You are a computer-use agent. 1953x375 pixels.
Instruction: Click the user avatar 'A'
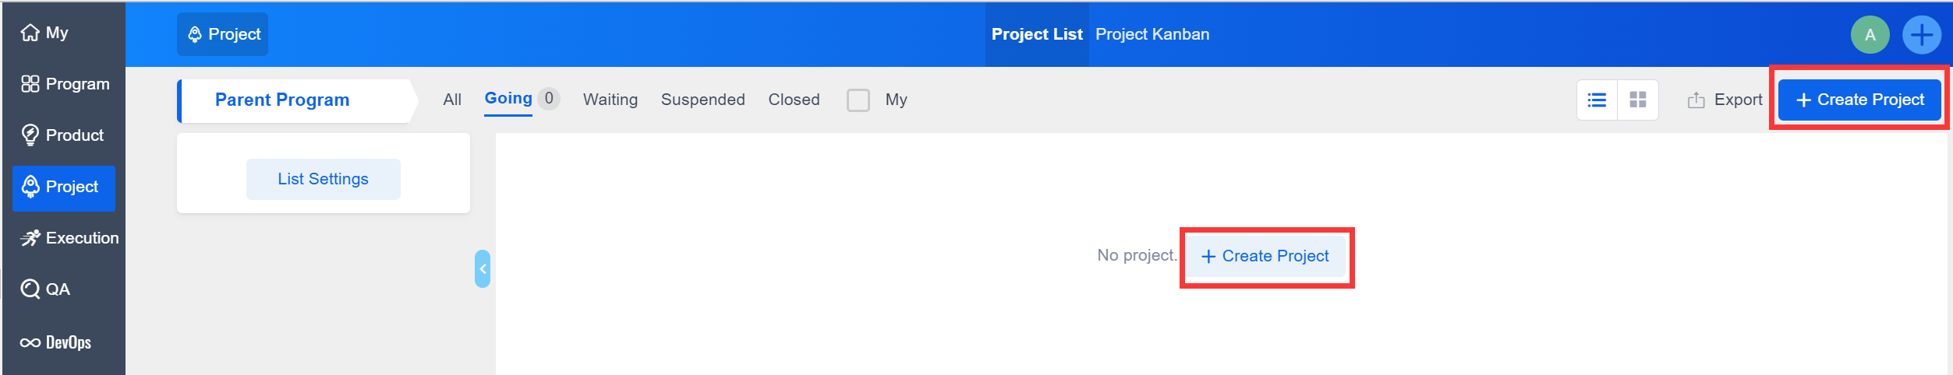[x=1870, y=35]
